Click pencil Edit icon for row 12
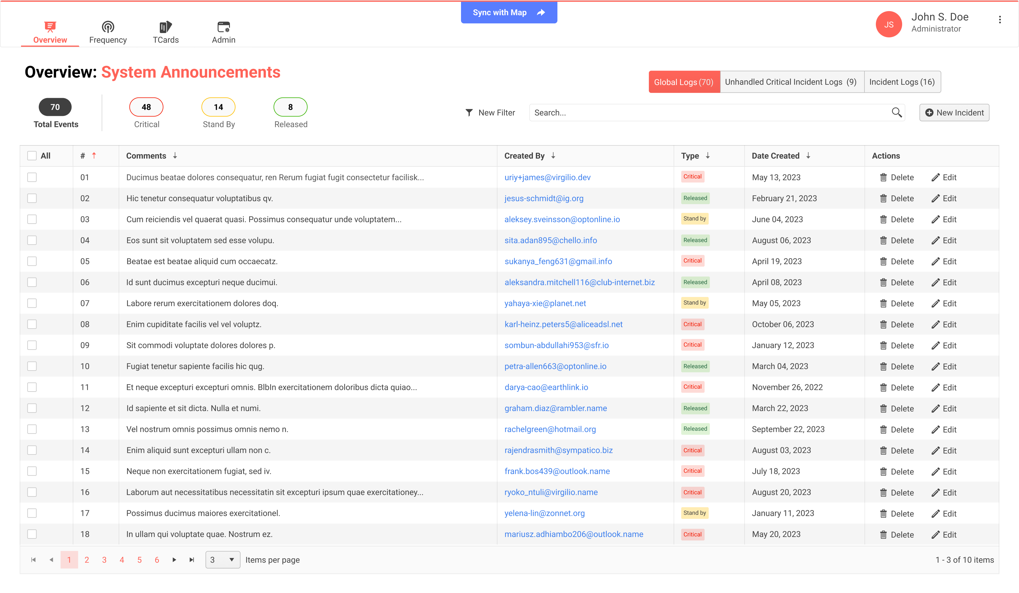 pos(935,409)
